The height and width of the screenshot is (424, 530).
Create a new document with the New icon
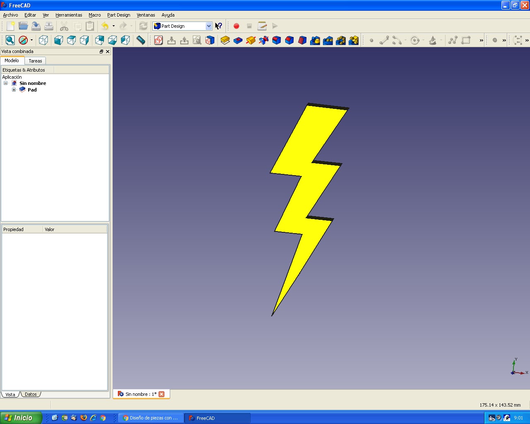tap(10, 26)
